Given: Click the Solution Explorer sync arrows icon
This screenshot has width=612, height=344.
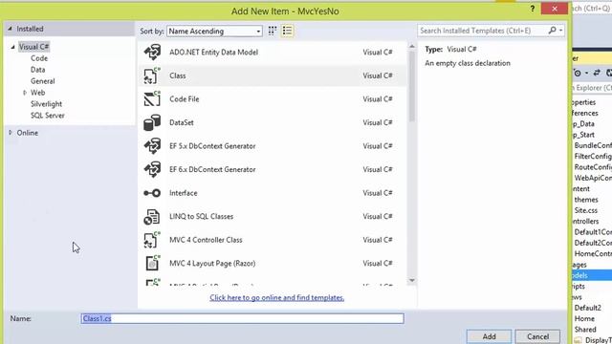Looking at the screenshot, I should tap(597, 73).
